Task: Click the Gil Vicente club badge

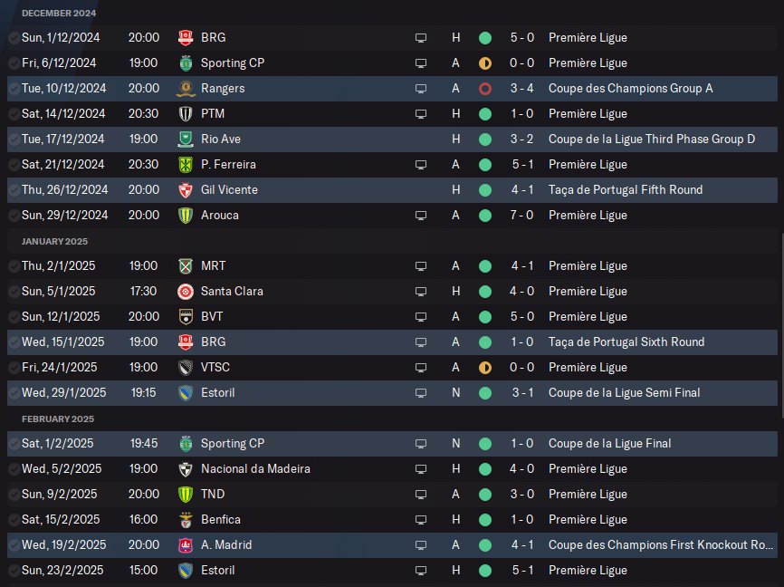Action: [x=185, y=190]
